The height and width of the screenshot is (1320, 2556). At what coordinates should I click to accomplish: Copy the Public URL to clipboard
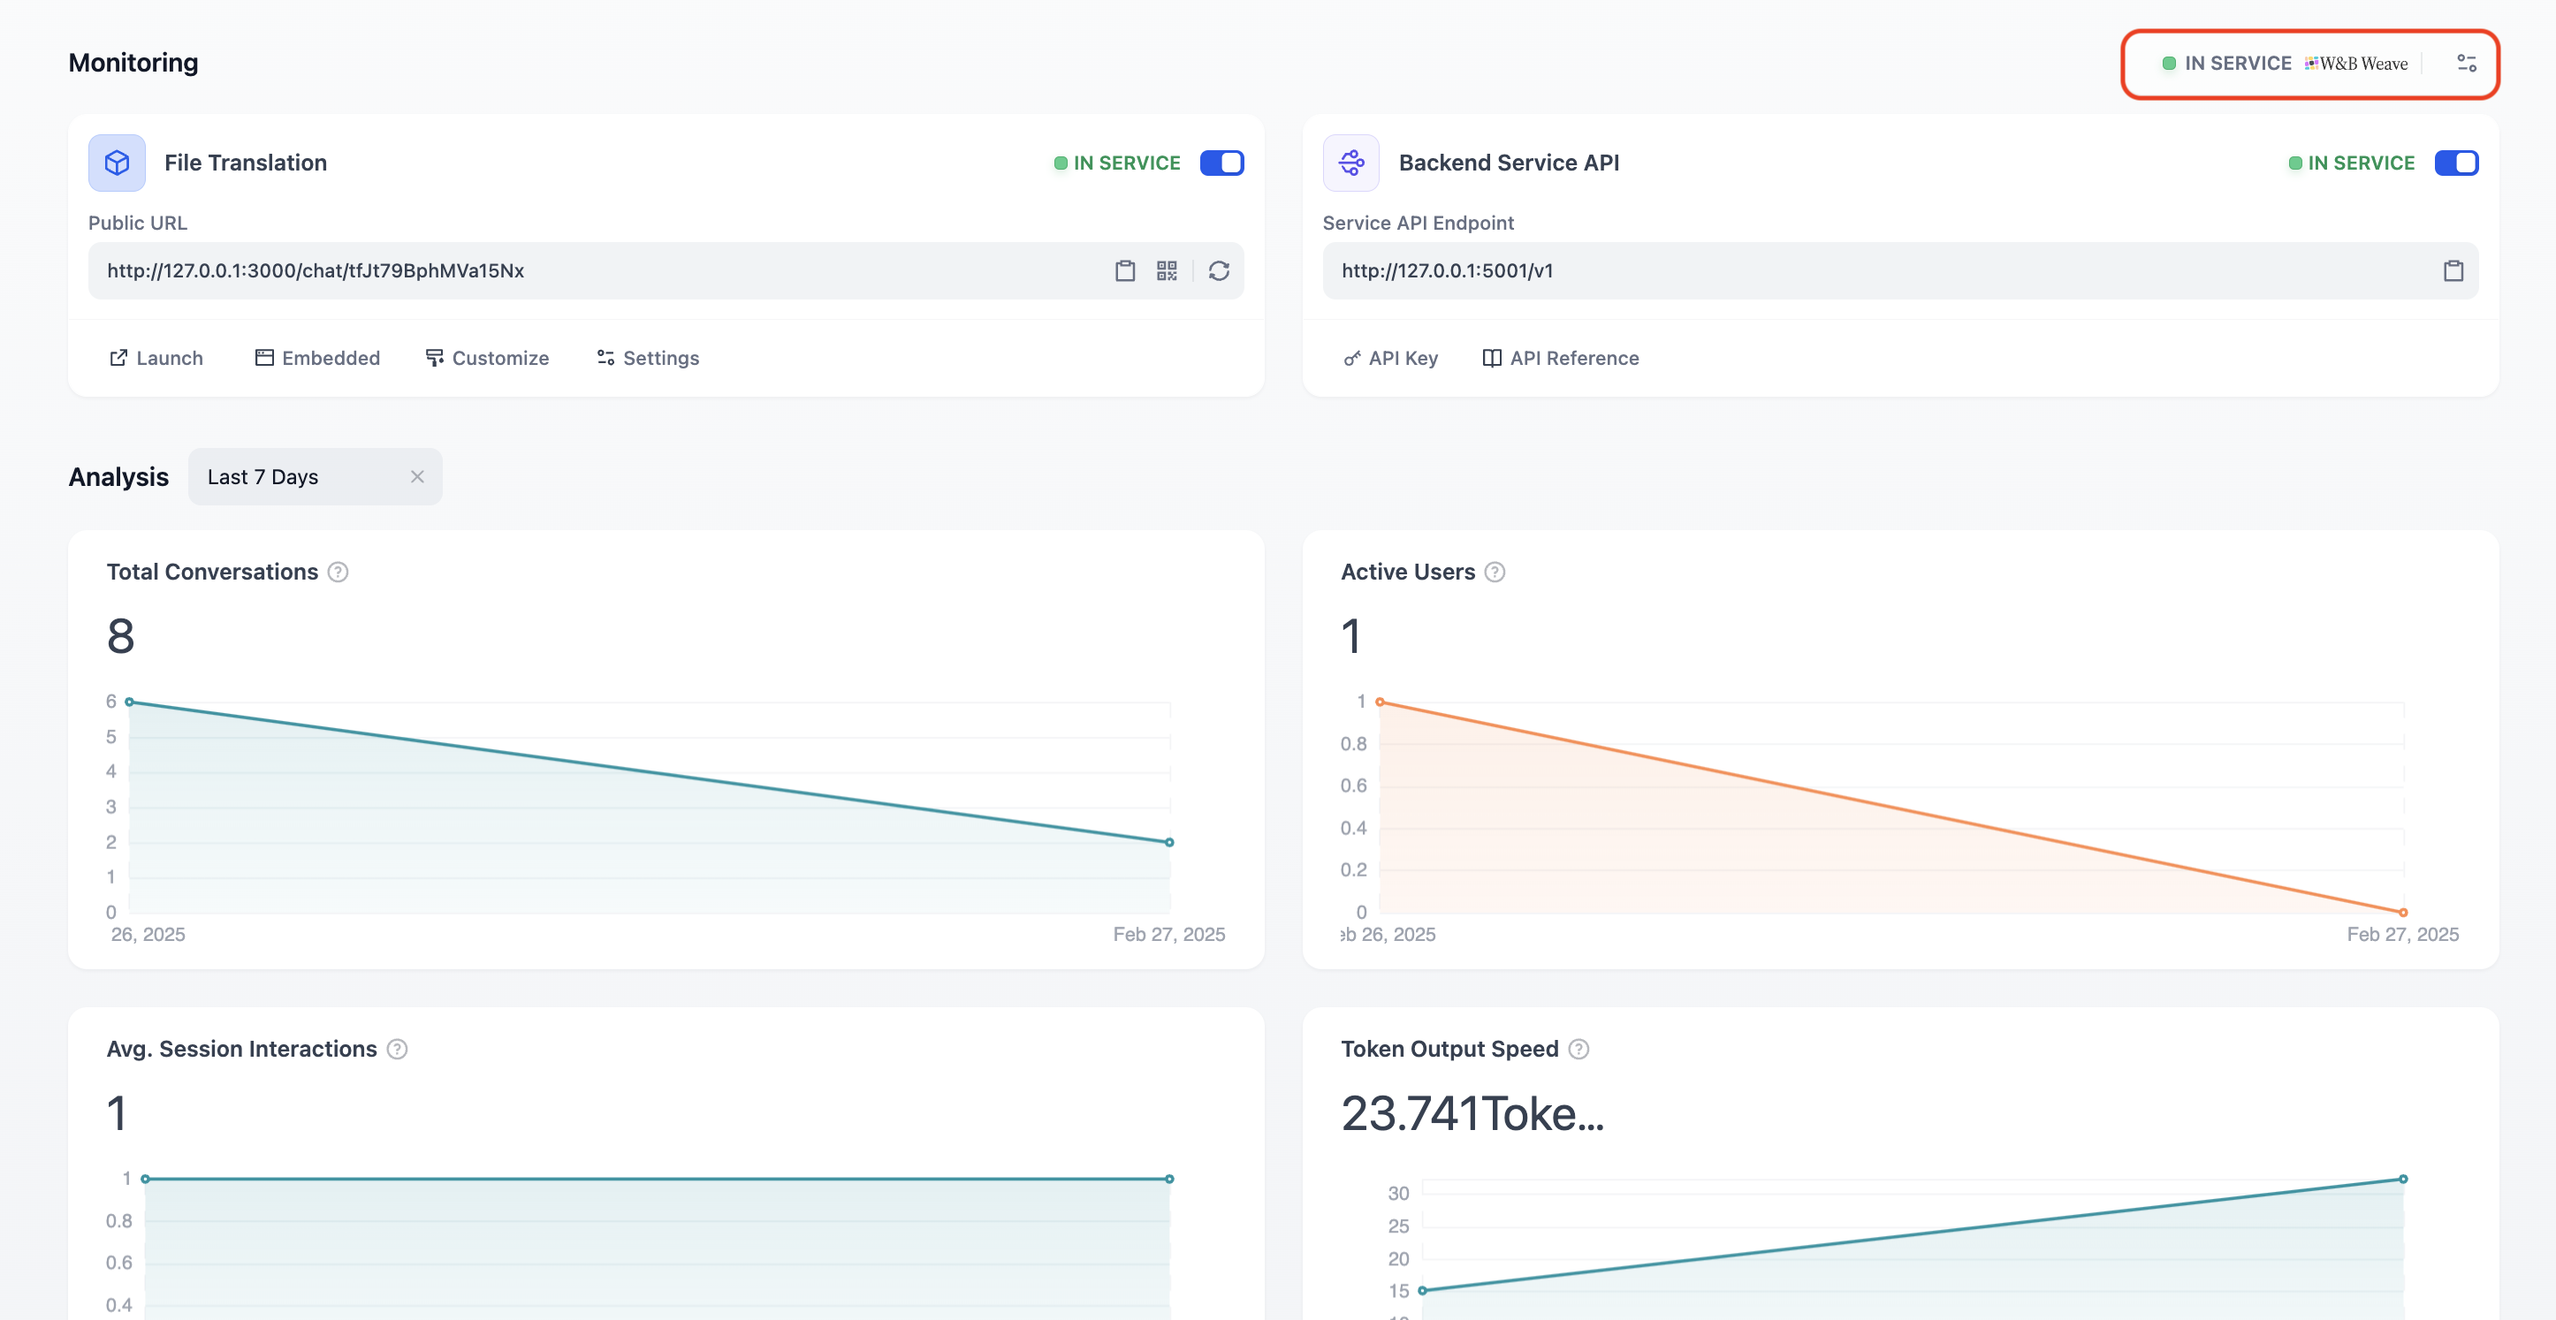pyautogui.click(x=1124, y=270)
